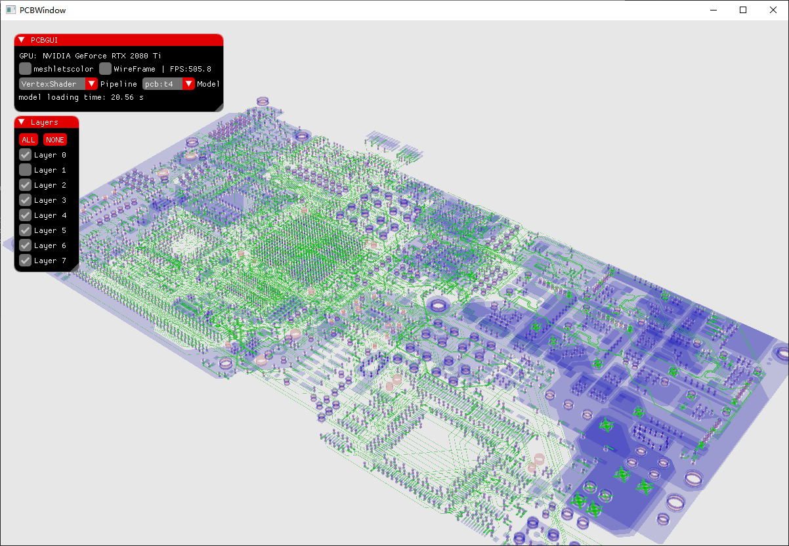
Task: Enable the WireFrame checkbox
Action: (x=105, y=68)
